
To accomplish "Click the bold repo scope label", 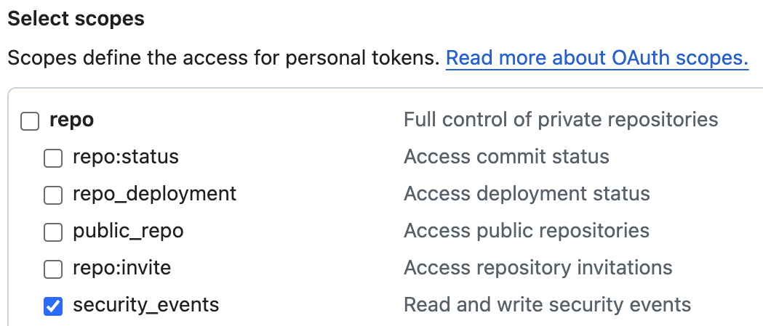I will (x=71, y=120).
